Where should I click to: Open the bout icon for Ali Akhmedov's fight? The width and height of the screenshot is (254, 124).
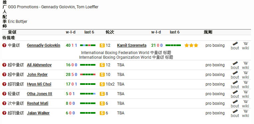[235, 65]
